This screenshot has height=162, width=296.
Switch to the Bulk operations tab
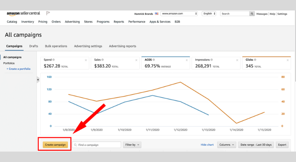[56, 46]
